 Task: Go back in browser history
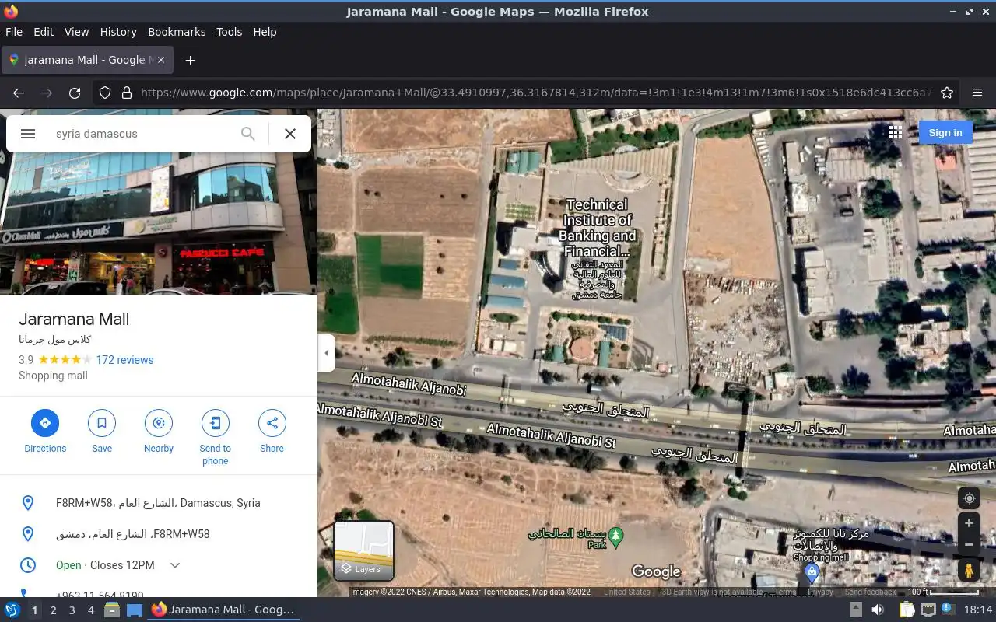(x=19, y=93)
